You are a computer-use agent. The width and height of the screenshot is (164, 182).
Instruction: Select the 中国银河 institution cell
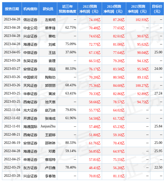[30, 78]
